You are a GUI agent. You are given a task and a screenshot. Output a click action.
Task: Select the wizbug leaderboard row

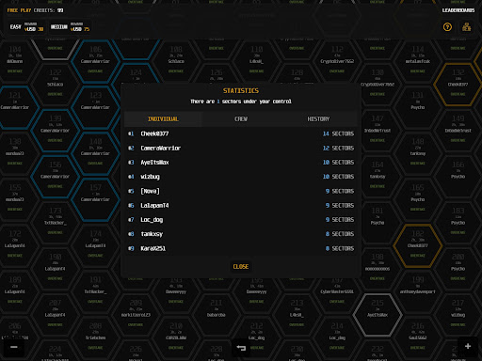[241, 177]
